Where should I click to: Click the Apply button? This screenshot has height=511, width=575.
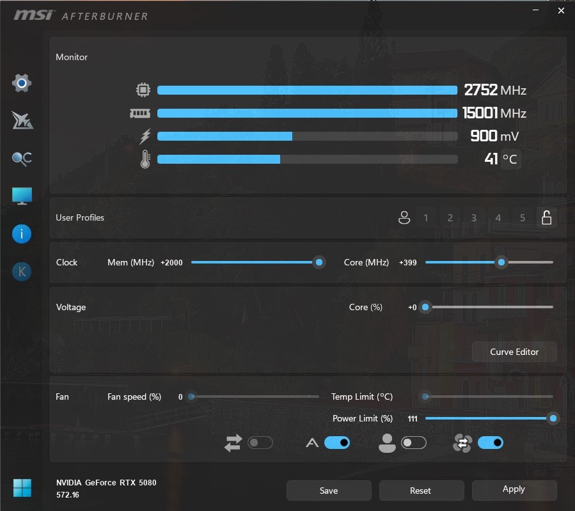coord(514,491)
